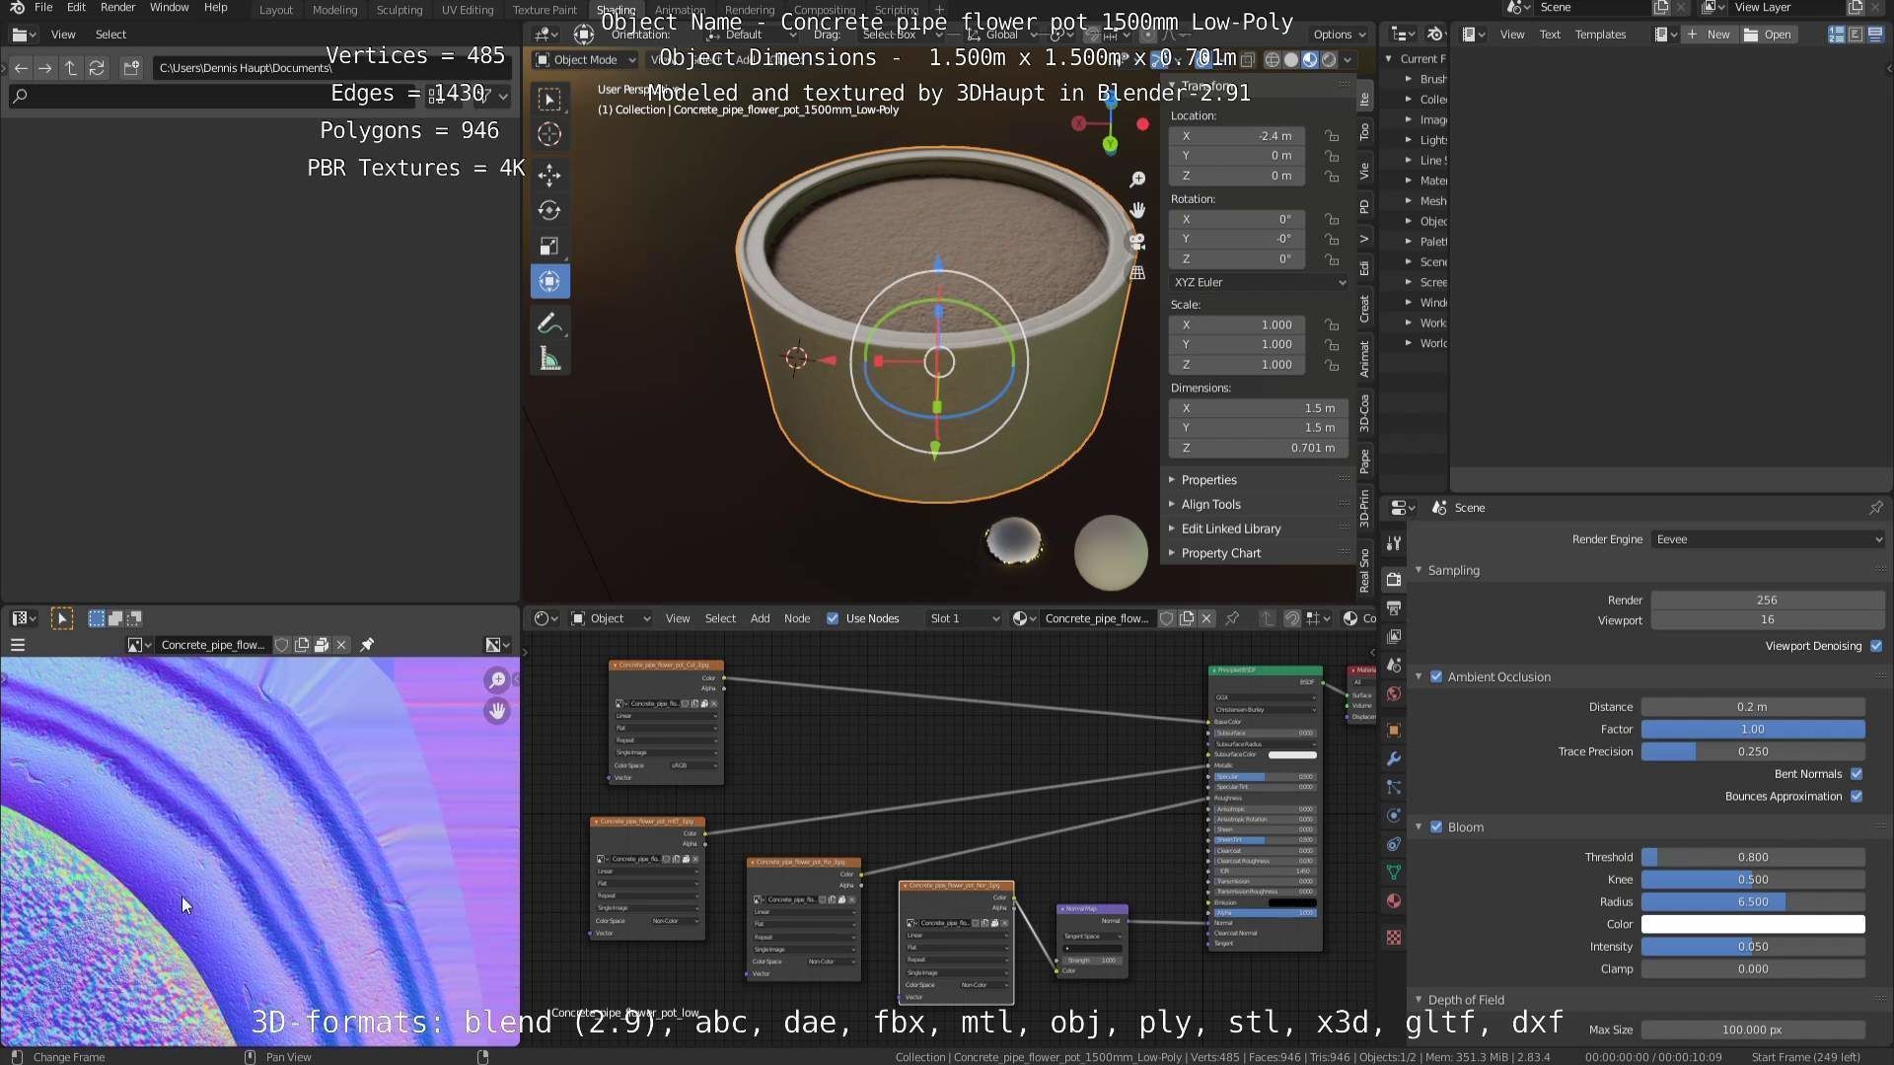Screen dimensions: 1894x1065
Task: Click the viewport zoom magnifier icon
Action: click(x=1137, y=179)
